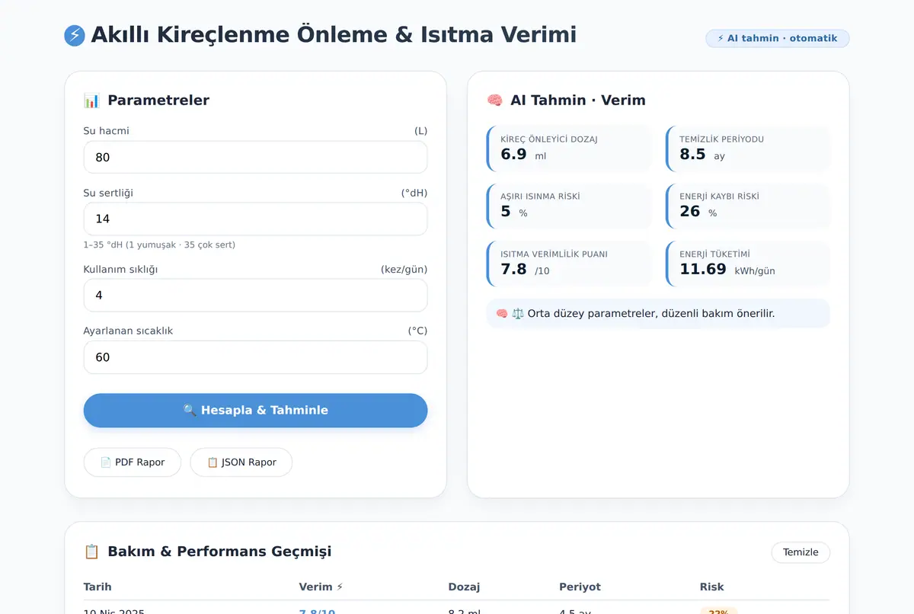Click the Enerji Kaybı Riski card
Viewport: 914px width, 614px height.
(x=748, y=206)
